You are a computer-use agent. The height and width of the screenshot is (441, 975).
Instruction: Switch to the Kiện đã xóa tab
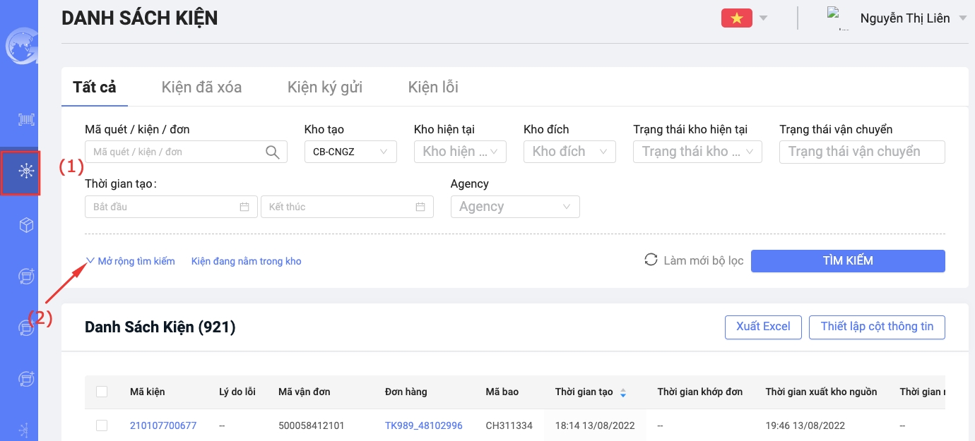(x=201, y=87)
